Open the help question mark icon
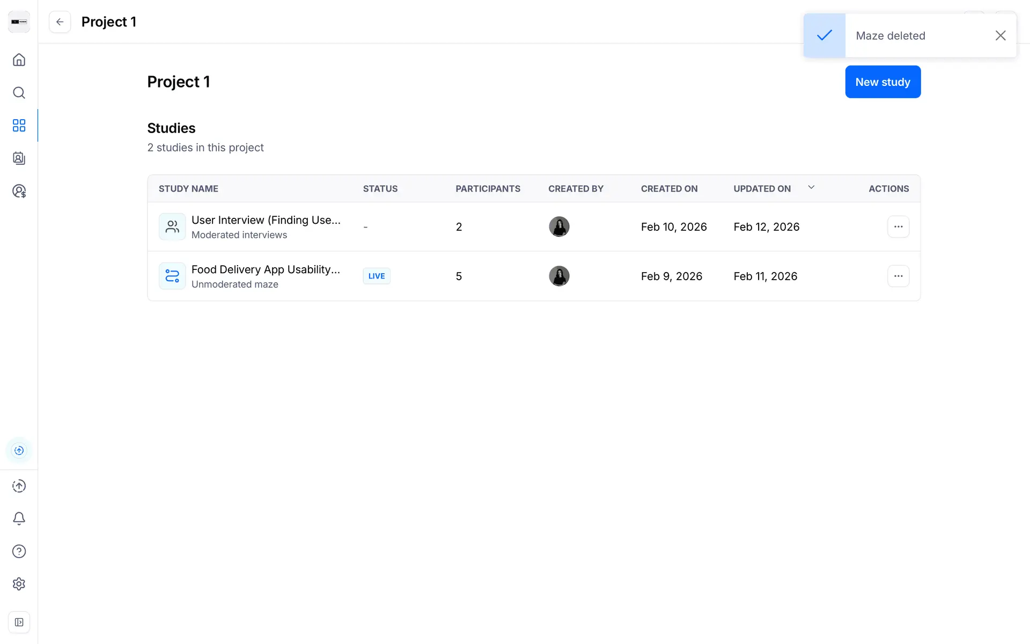Screen dimensions: 1030x644 point(19,551)
